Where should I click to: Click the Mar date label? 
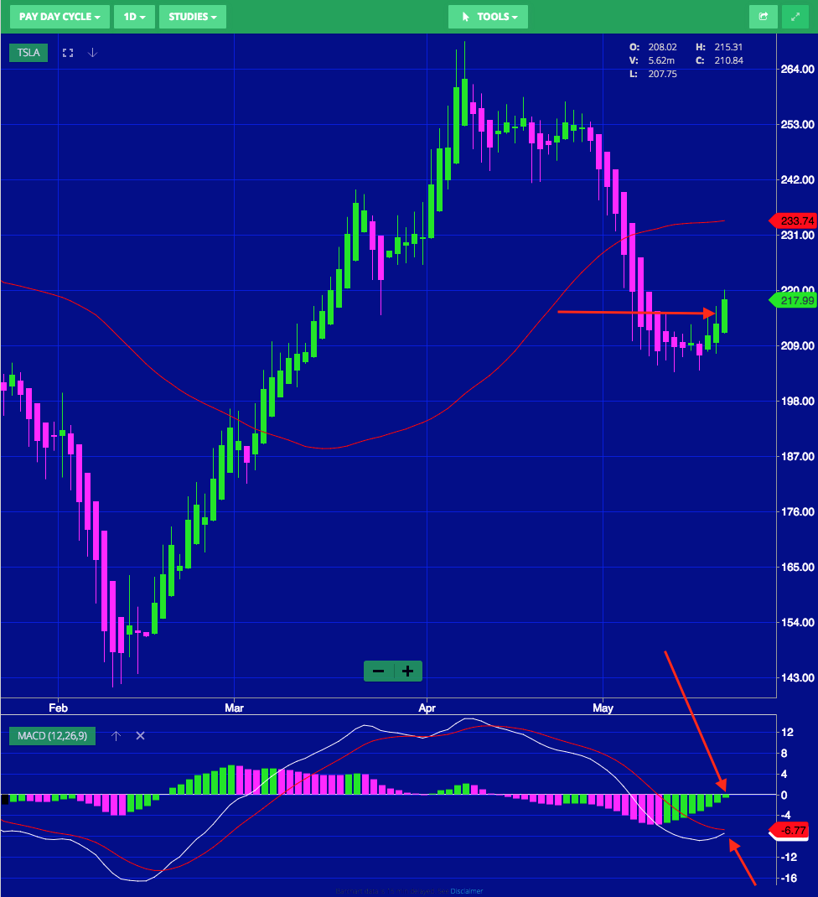tap(234, 708)
